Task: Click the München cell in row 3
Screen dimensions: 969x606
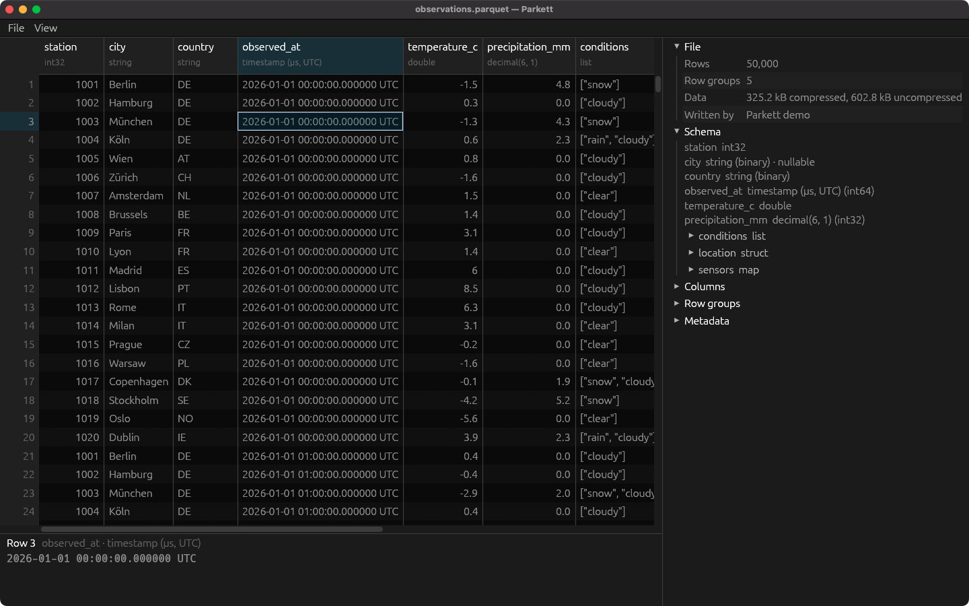Action: click(139, 121)
